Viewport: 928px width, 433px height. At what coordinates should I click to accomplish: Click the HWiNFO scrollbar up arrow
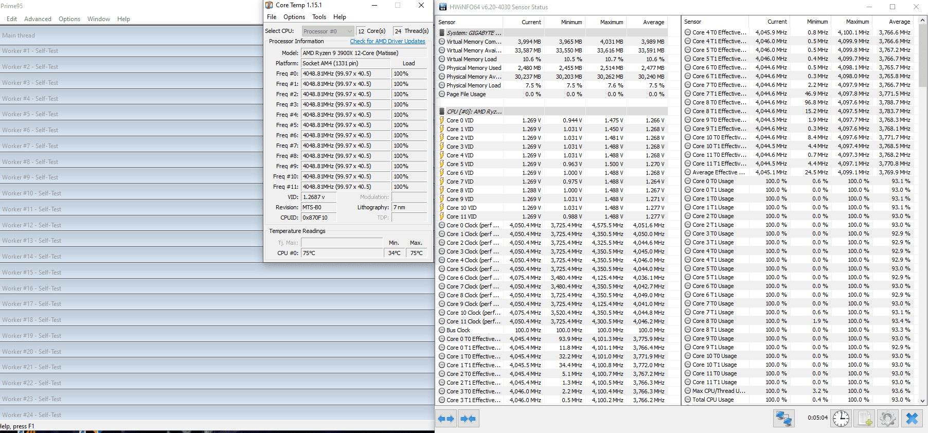tap(922, 21)
